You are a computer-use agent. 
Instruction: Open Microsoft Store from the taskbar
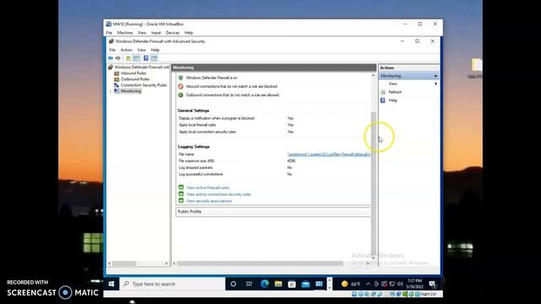tap(292, 284)
